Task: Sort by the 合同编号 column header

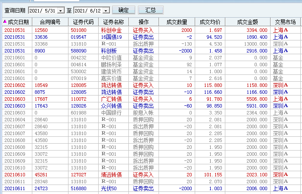Action: click(50, 22)
